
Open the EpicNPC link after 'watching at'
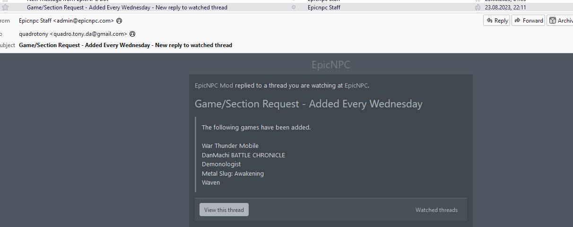(356, 86)
